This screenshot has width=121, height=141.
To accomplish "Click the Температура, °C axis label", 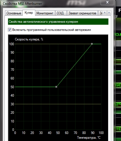I will 89,138.
